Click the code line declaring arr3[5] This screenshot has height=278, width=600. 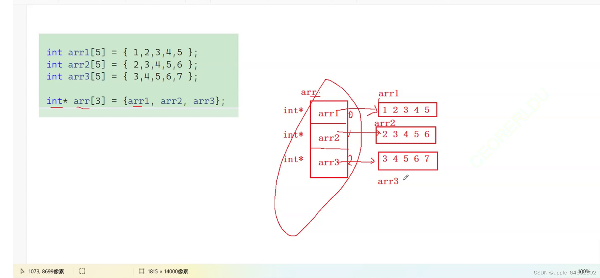point(122,76)
